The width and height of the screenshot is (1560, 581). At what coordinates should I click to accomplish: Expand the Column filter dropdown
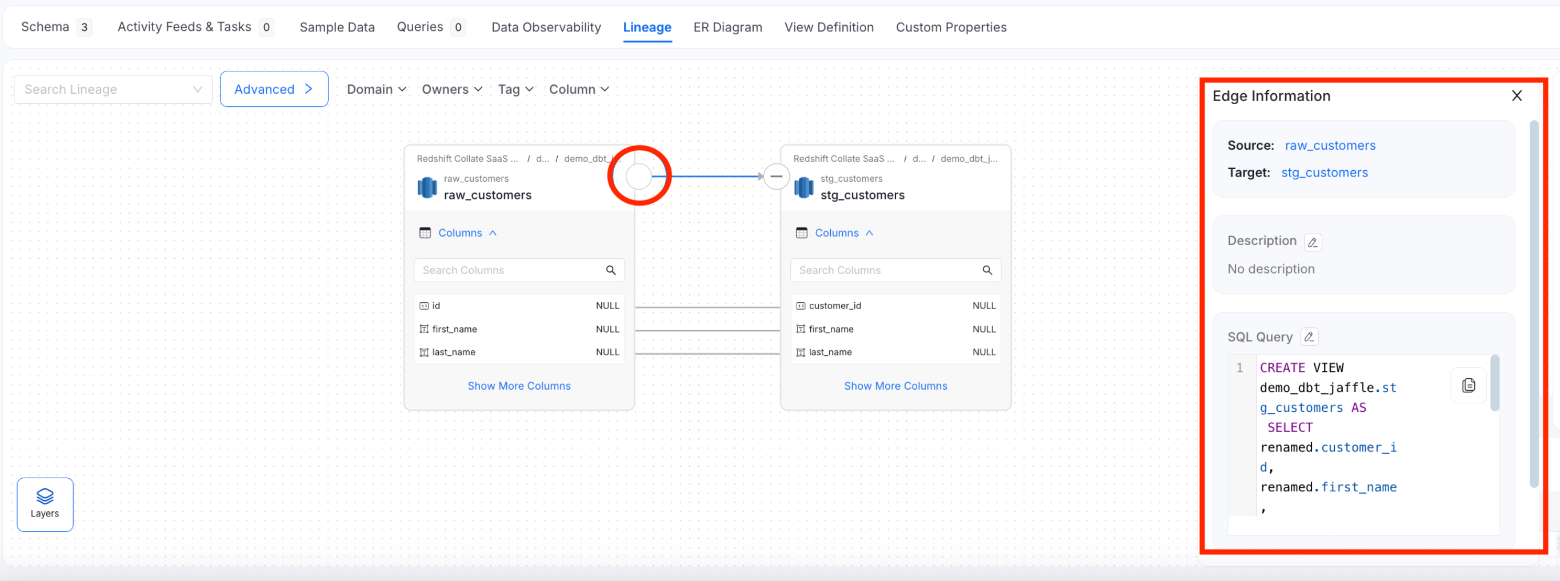(579, 90)
